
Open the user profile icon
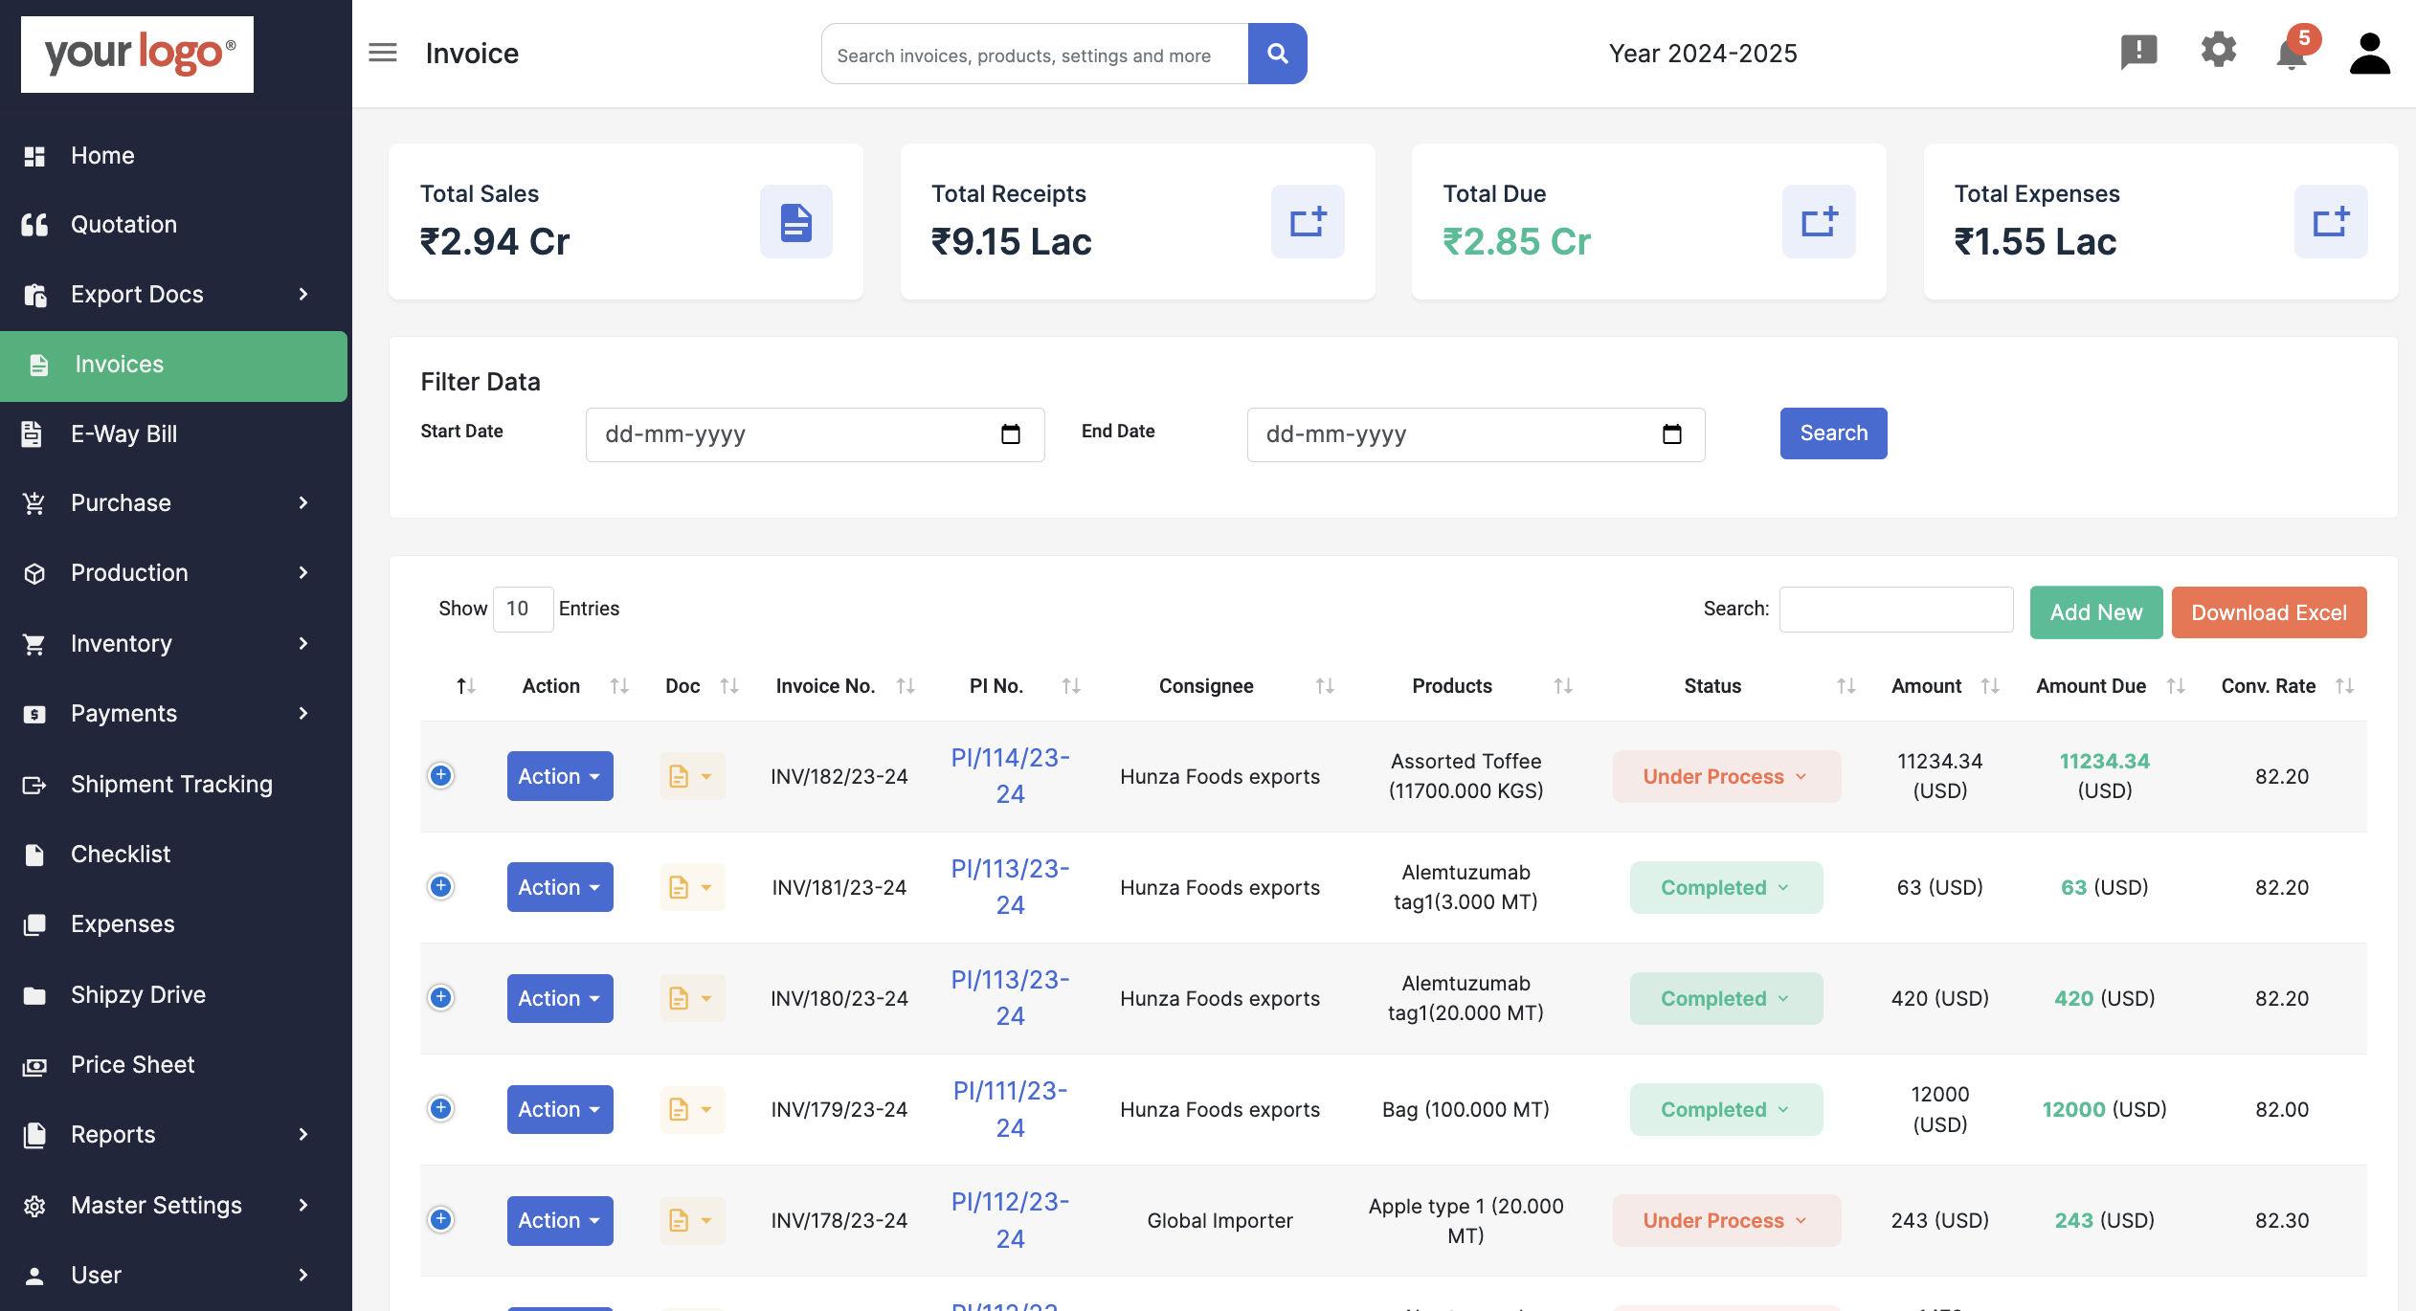pos(2369,54)
